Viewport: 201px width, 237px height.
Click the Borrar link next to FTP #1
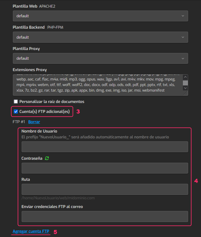pyautogui.click(x=34, y=122)
